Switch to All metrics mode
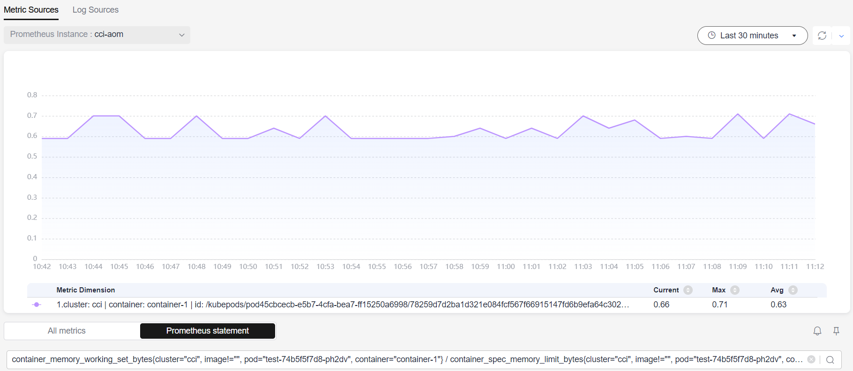 67,331
